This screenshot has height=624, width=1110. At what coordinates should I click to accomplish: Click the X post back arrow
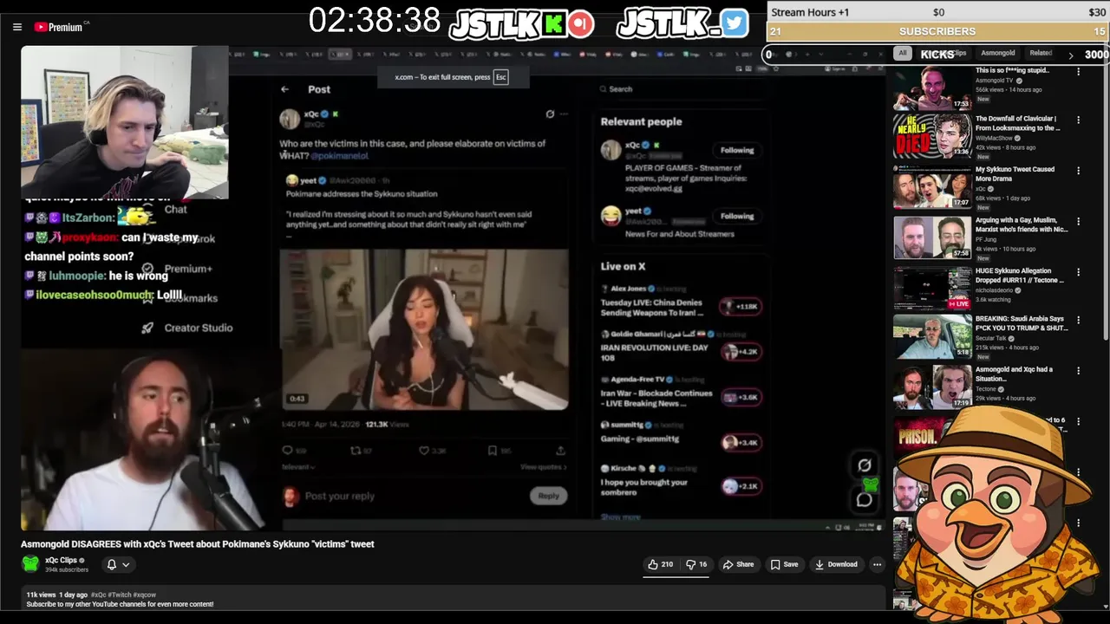pyautogui.click(x=284, y=89)
